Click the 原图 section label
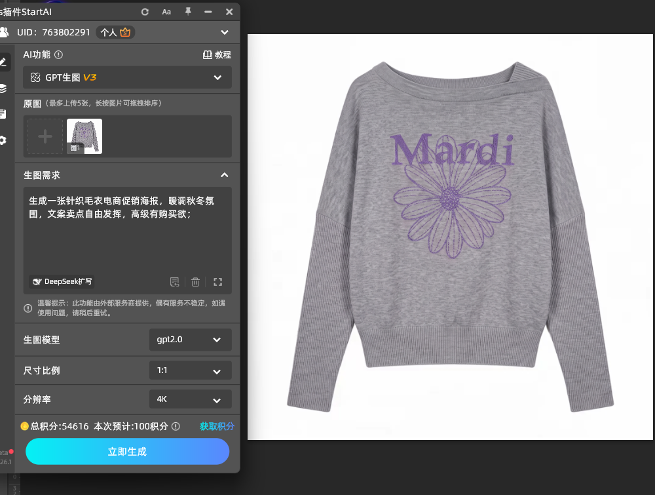 pos(32,104)
